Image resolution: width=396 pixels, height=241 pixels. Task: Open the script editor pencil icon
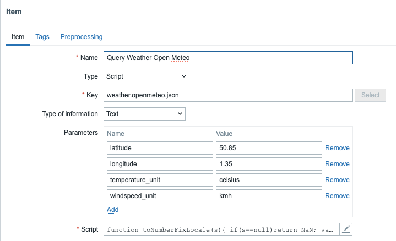point(346,229)
